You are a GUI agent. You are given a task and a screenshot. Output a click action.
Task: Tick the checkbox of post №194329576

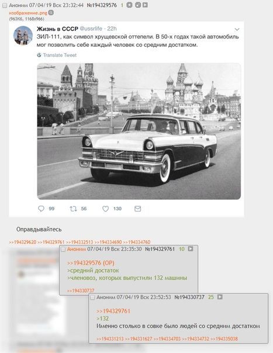click(x=5, y=6)
